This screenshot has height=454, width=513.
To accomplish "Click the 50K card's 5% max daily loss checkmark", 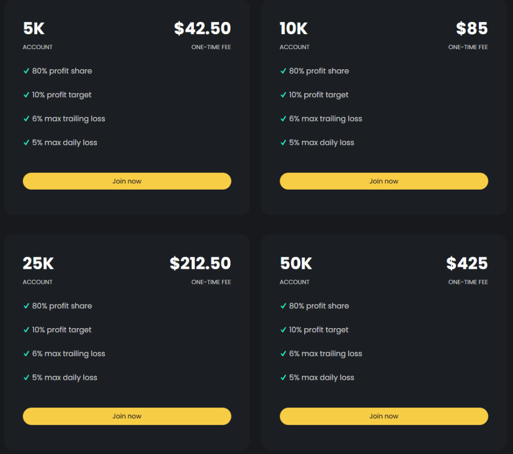I will pos(283,377).
